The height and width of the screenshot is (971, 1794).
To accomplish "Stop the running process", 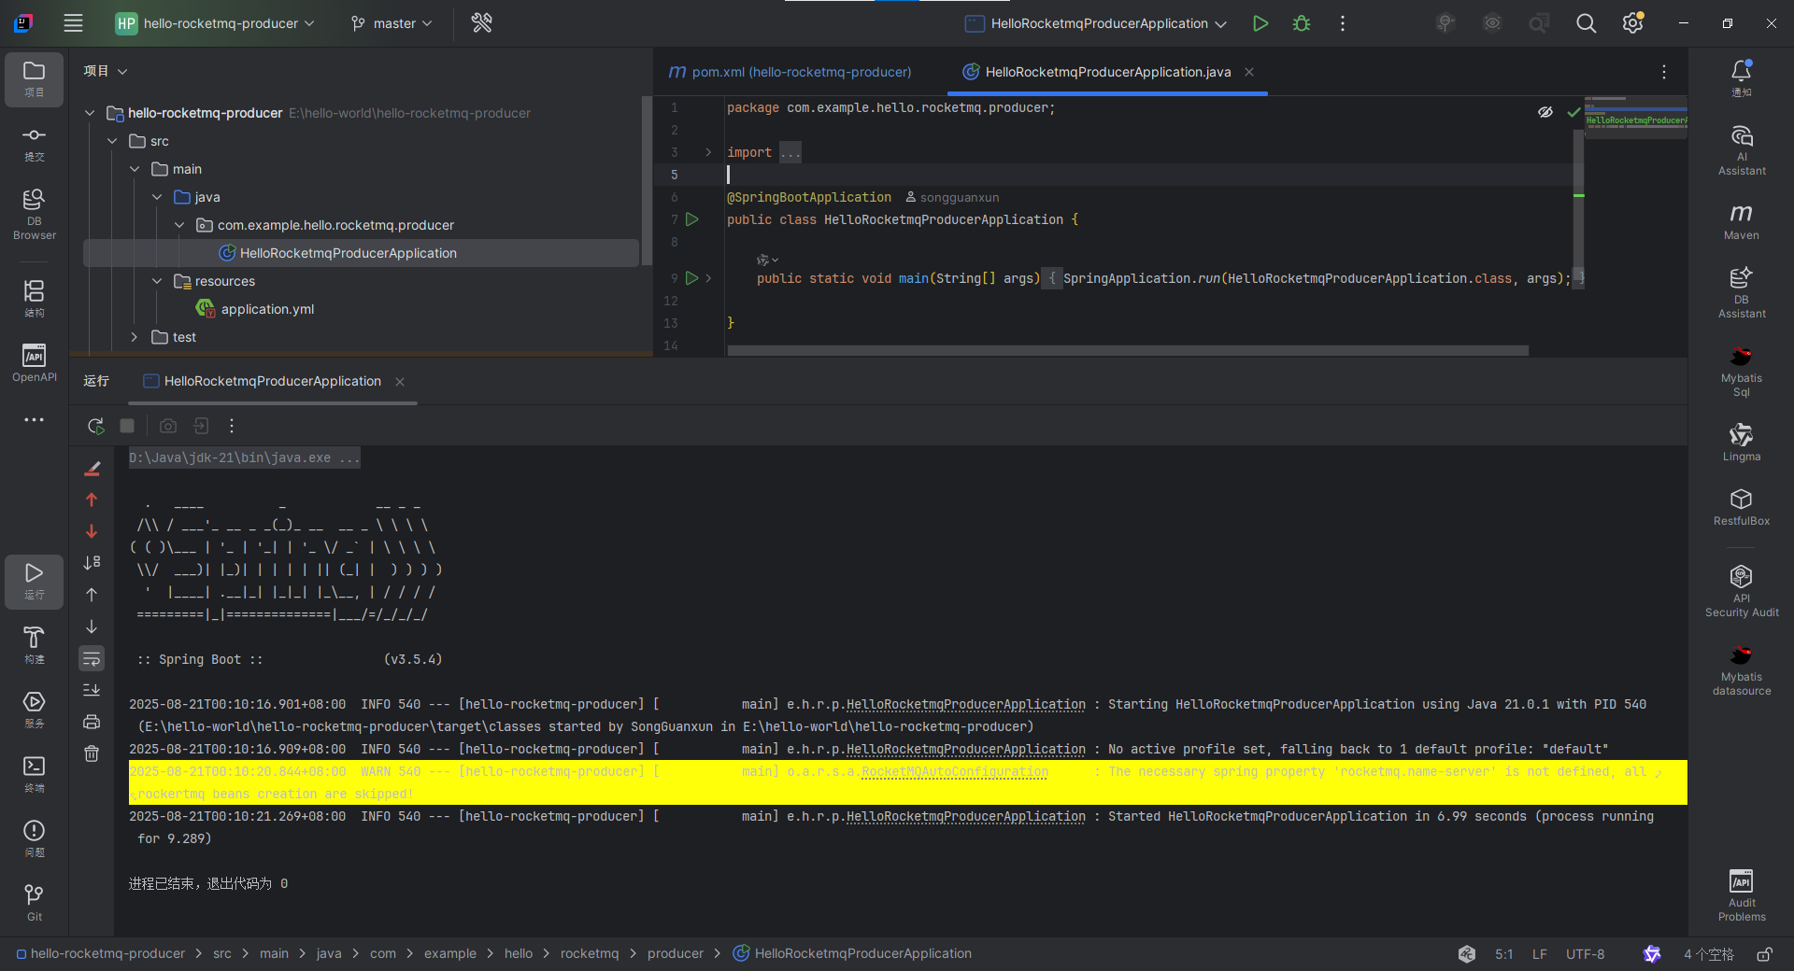I will tap(127, 426).
